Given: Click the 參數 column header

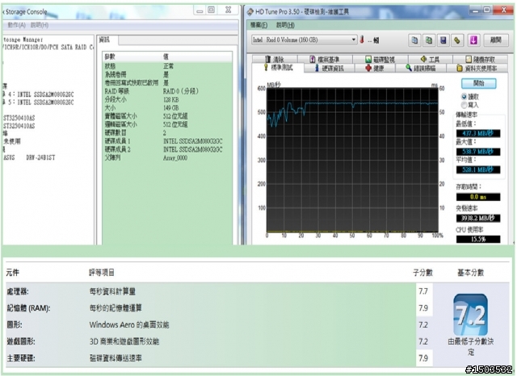Looking at the screenshot, I should [132, 56].
